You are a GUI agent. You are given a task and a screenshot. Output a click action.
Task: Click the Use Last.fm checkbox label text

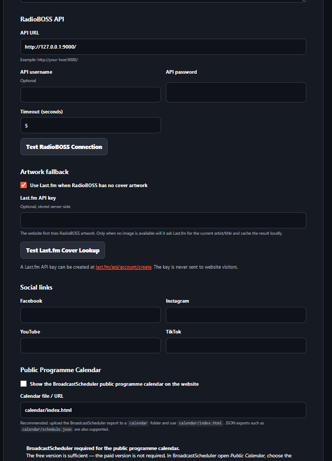click(88, 185)
